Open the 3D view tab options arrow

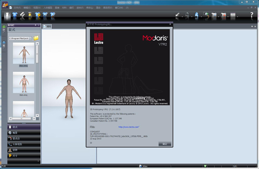point(252,27)
